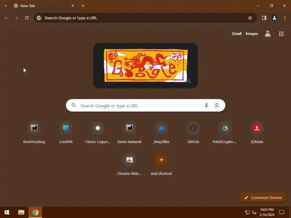Expand the tab search dropdown arrow
Screen dimensions: 291x218
click(6, 6)
